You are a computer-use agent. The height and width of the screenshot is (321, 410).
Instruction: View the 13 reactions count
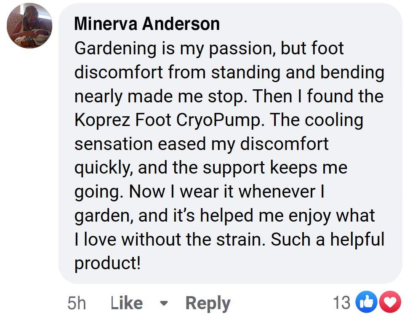(342, 302)
